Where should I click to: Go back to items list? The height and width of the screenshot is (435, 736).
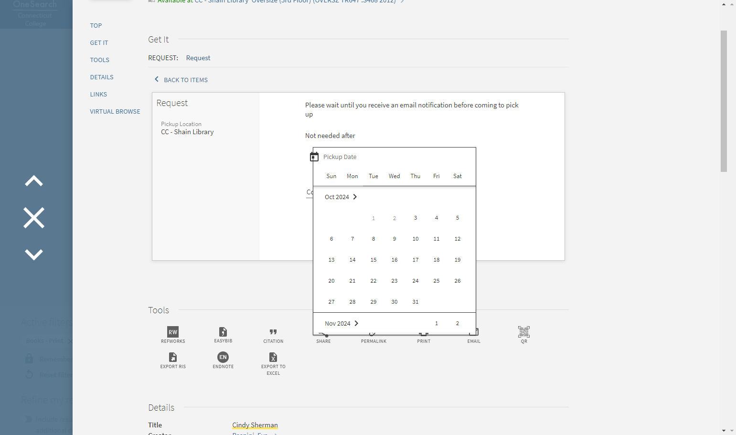[x=181, y=80]
